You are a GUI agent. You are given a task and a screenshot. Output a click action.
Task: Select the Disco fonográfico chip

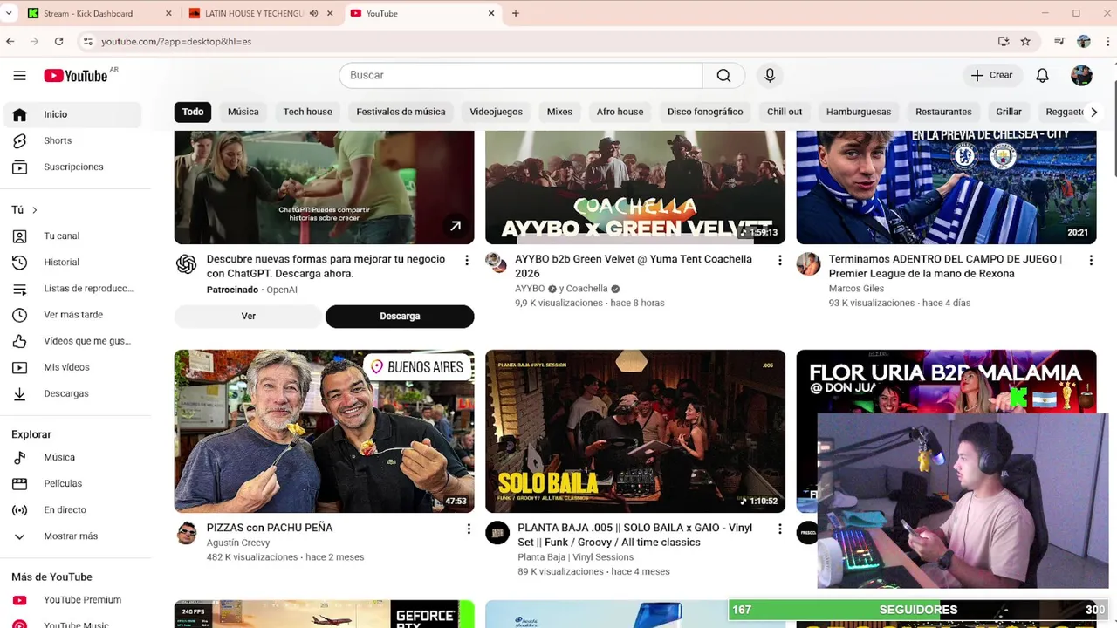click(705, 112)
